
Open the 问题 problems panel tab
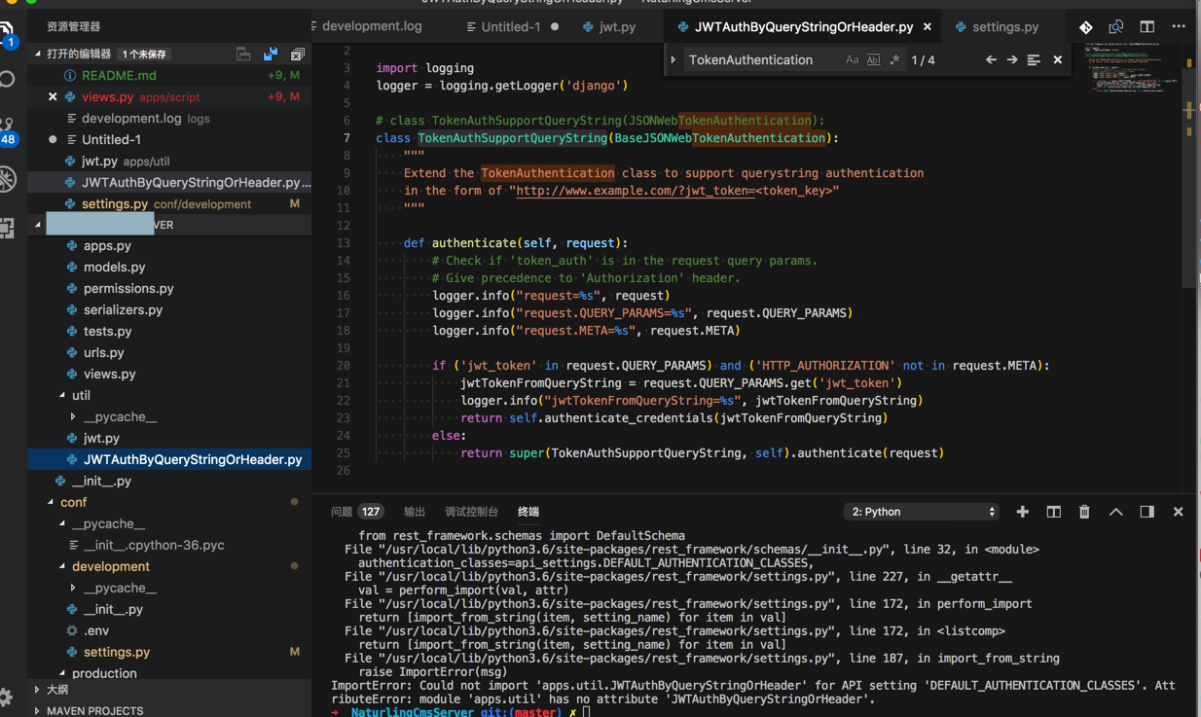[x=342, y=512]
